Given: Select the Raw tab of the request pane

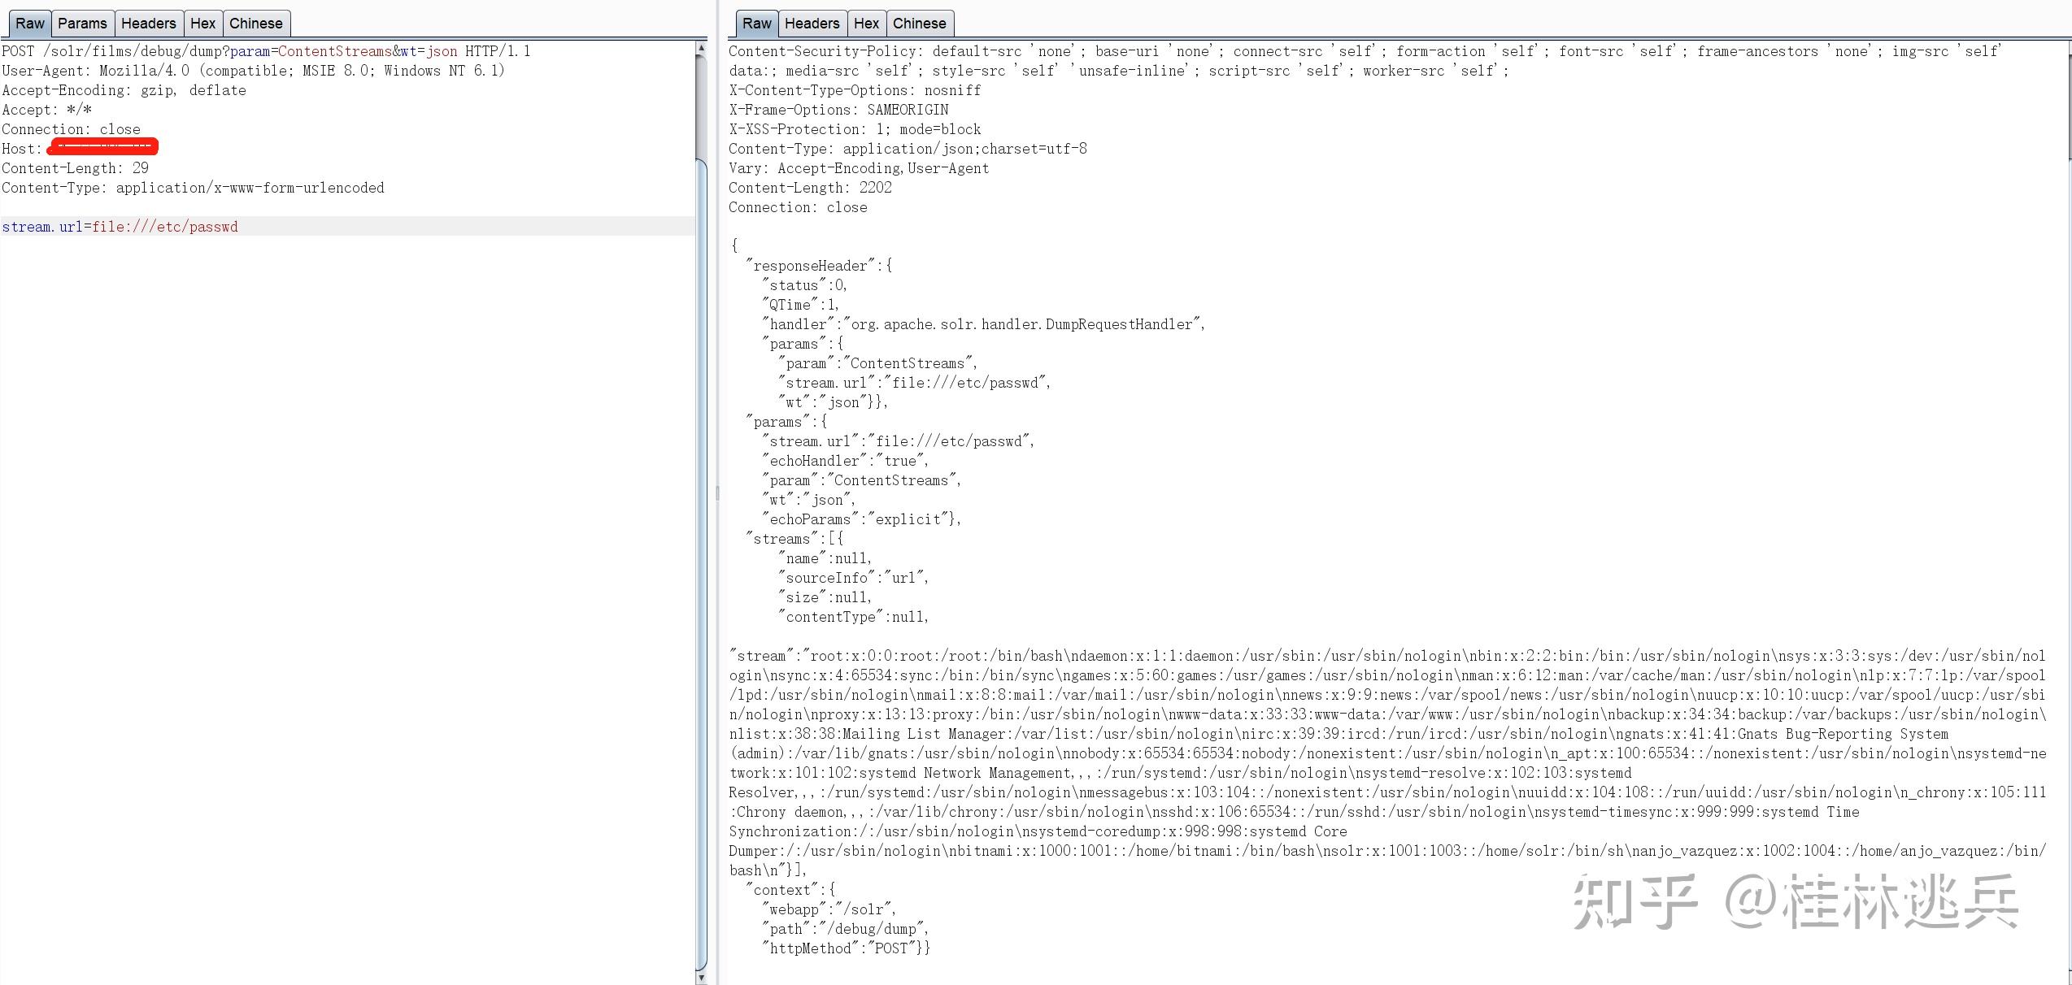Looking at the screenshot, I should coord(29,23).
